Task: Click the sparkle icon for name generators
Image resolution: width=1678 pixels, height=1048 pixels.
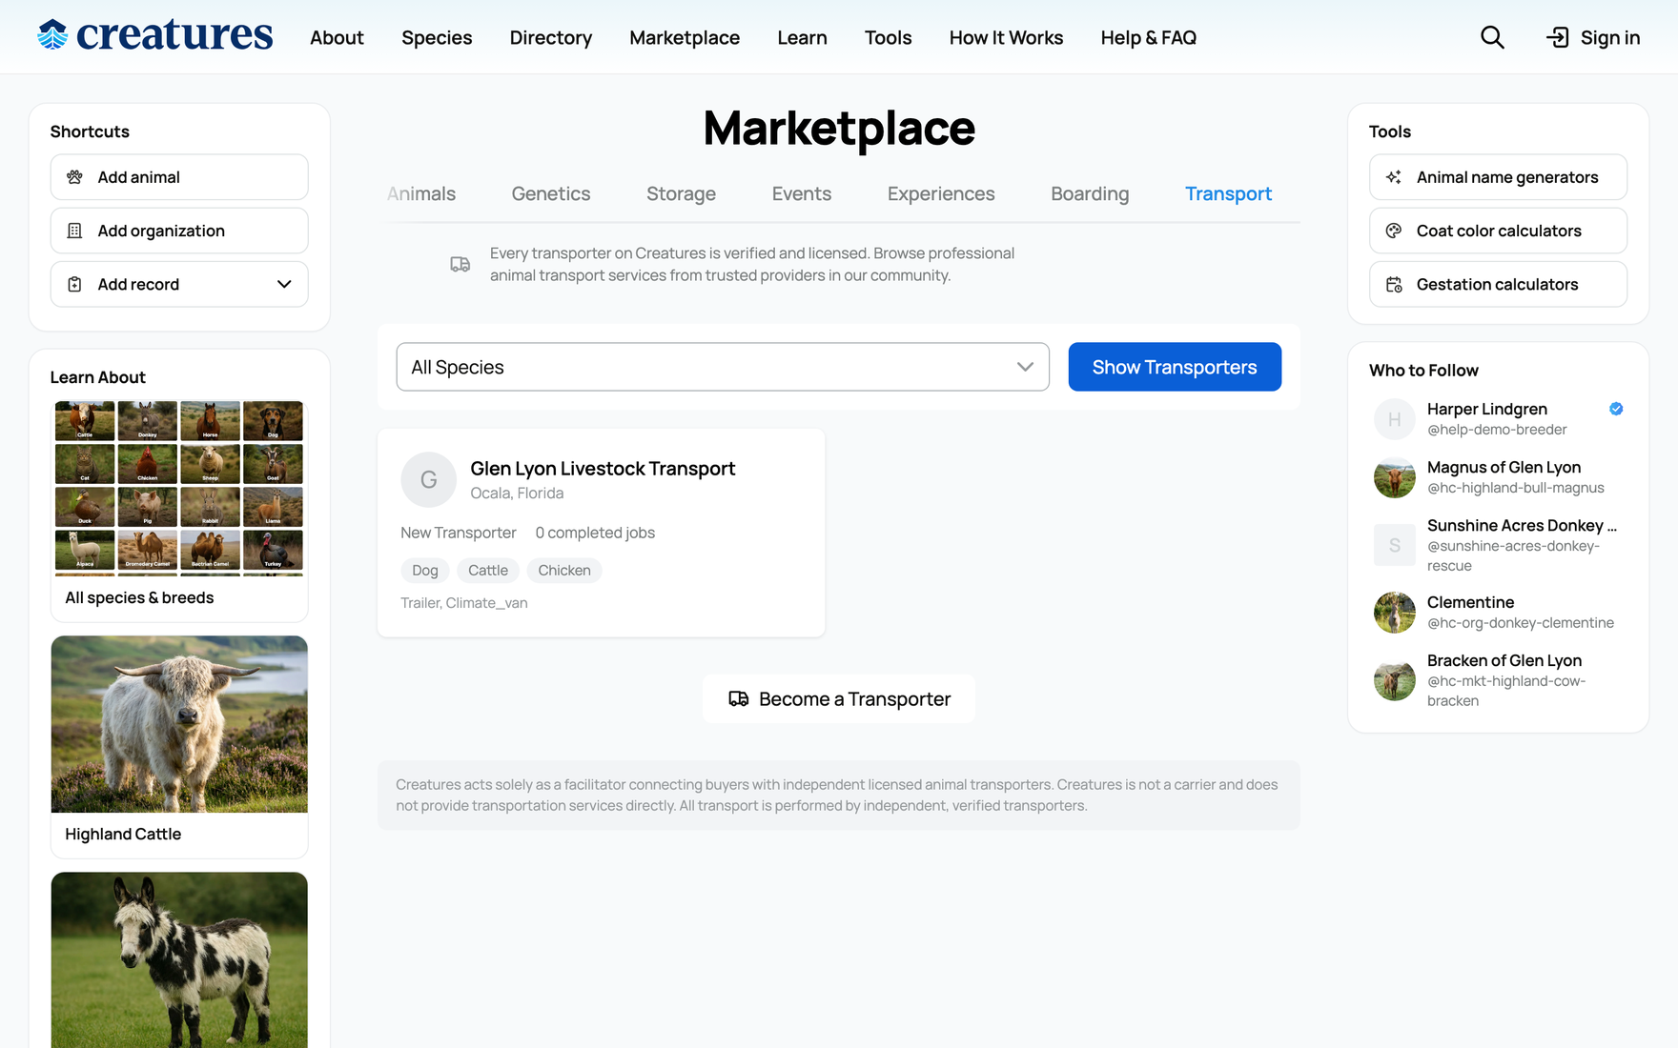Action: 1394,177
